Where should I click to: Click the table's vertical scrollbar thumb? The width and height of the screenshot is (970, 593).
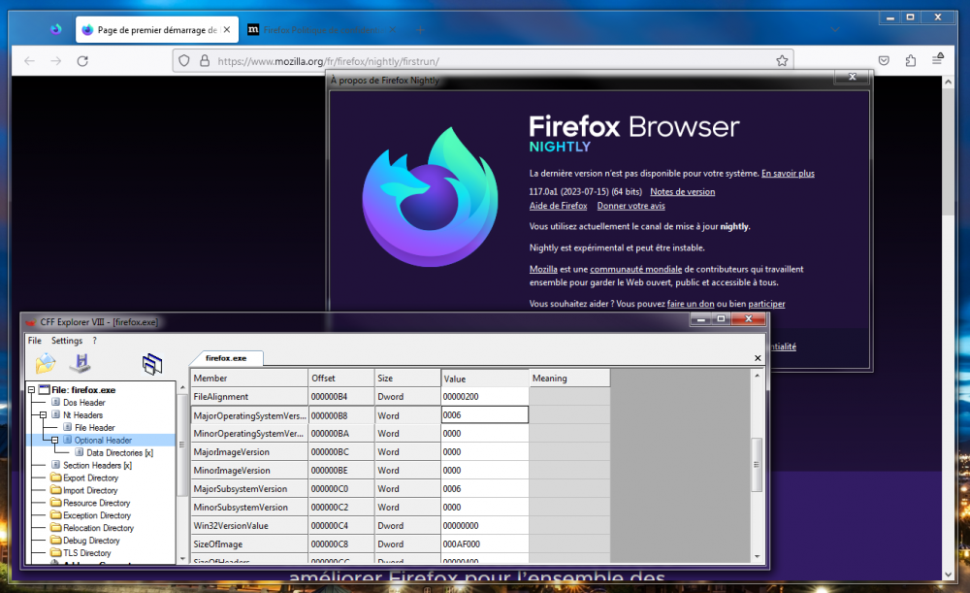pos(757,466)
